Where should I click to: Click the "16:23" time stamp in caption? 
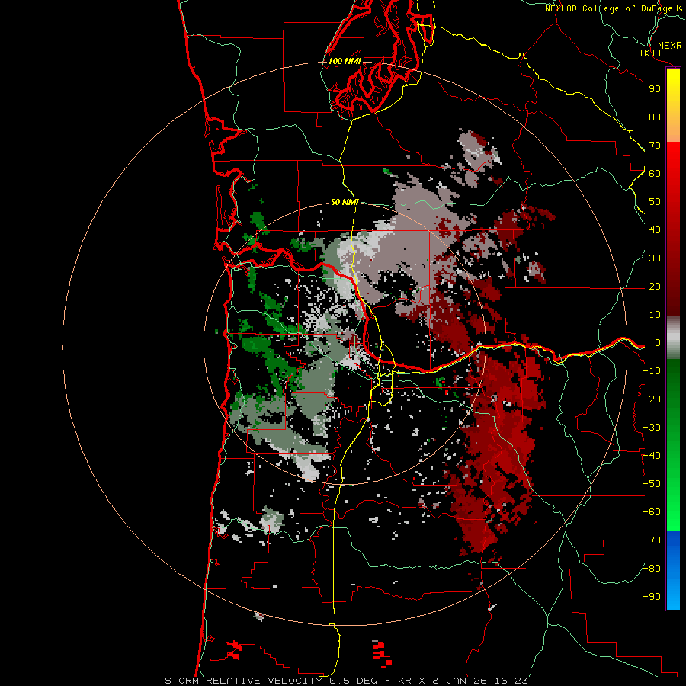pos(511,681)
